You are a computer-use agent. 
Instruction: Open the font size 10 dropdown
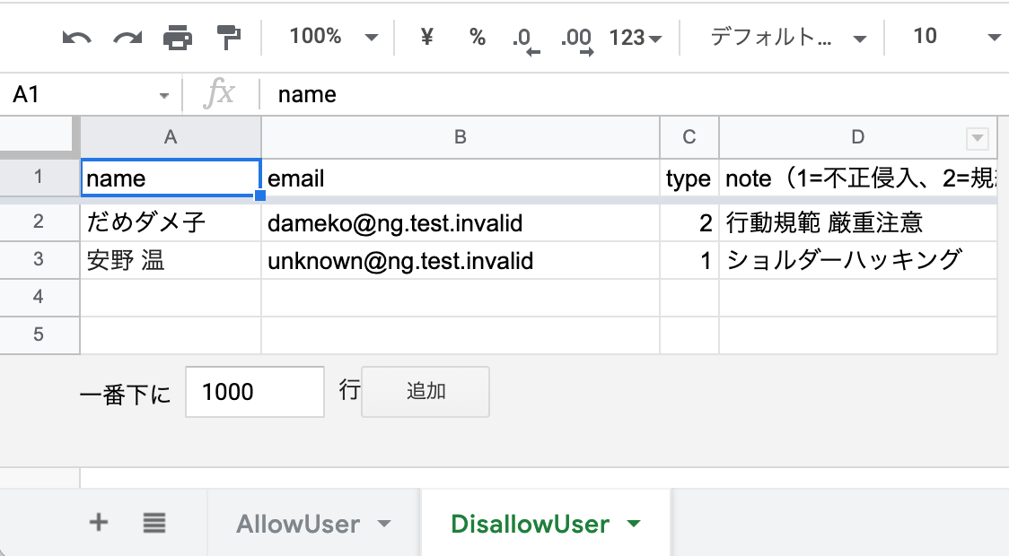tap(955, 38)
